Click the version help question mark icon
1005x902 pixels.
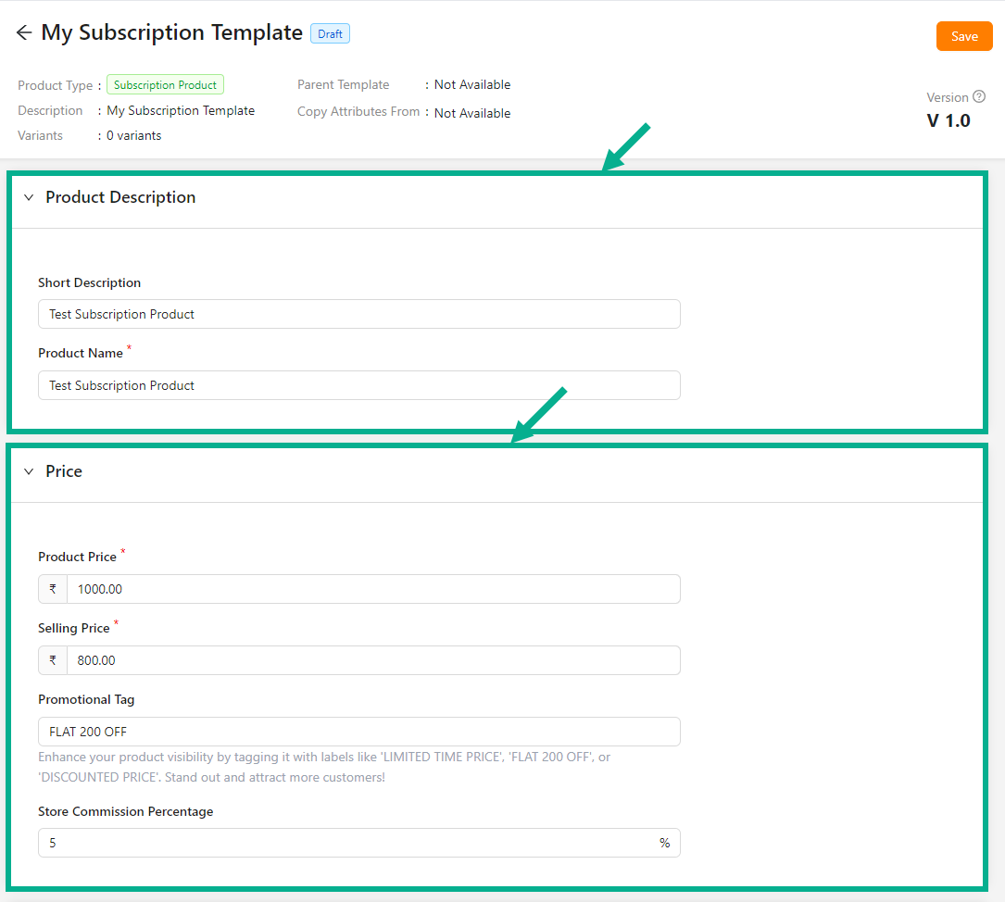(979, 97)
